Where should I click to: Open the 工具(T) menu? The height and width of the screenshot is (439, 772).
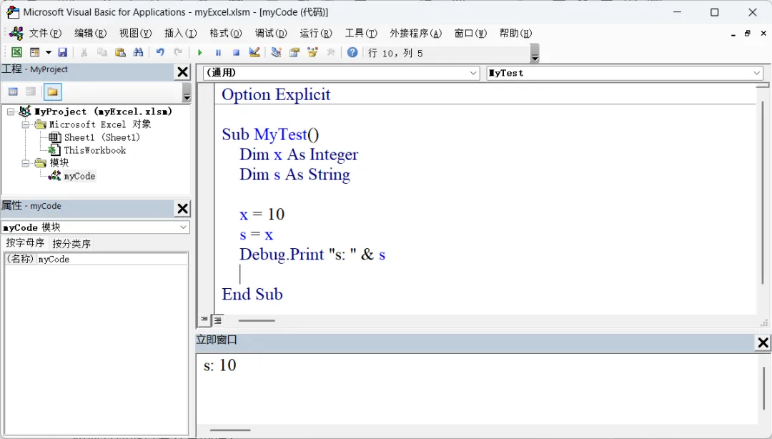(361, 34)
